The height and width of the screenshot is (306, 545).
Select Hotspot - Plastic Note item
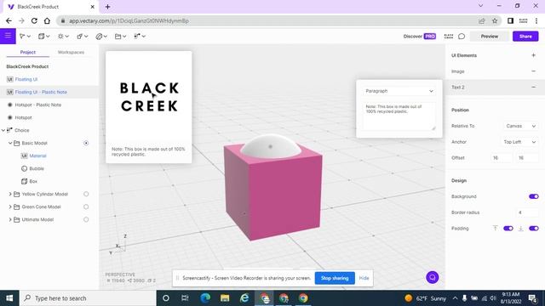coord(37,105)
